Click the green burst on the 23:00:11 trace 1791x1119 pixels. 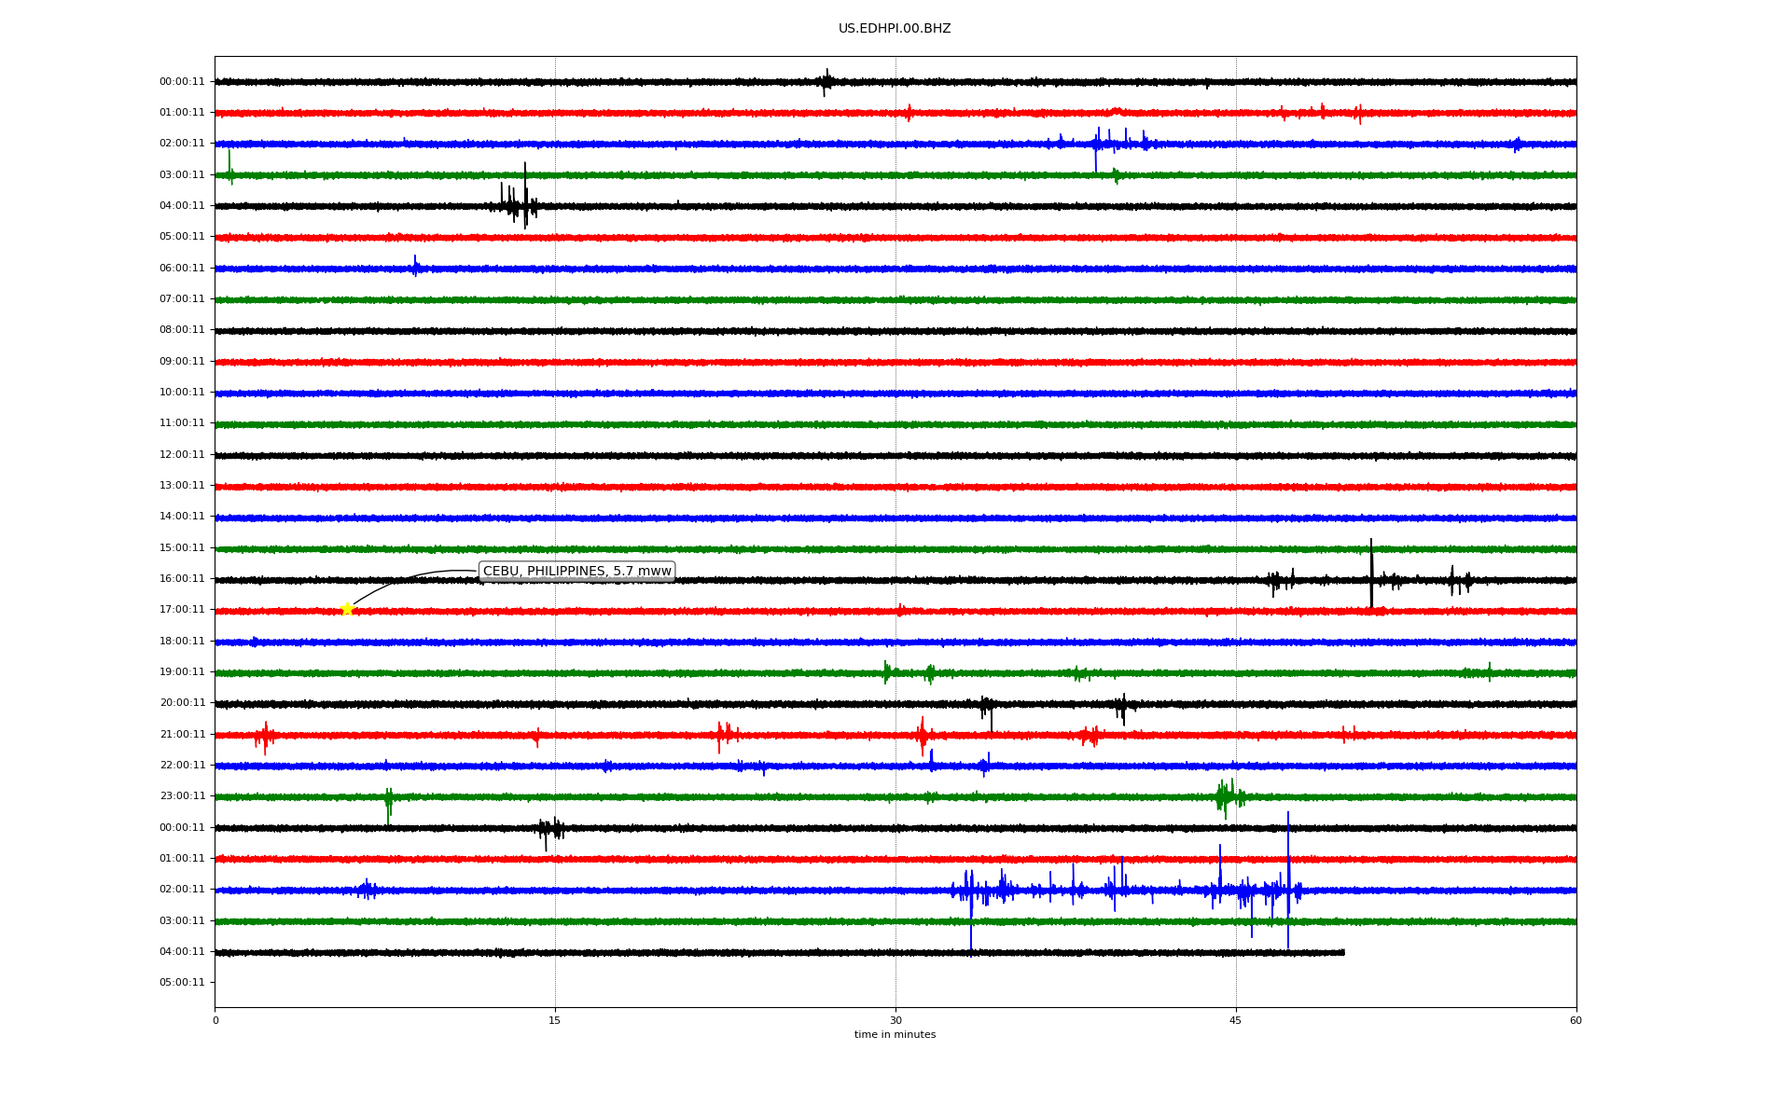[x=1227, y=796]
